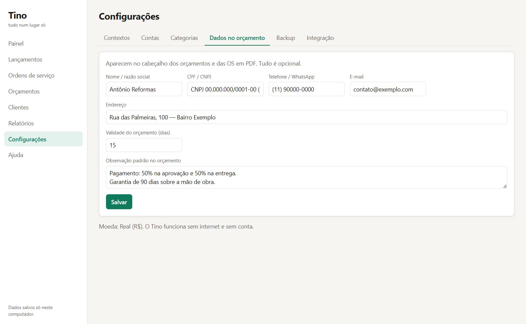The width and height of the screenshot is (526, 324).
Task: Click the Telefone / WhatsApp field
Action: 307,89
